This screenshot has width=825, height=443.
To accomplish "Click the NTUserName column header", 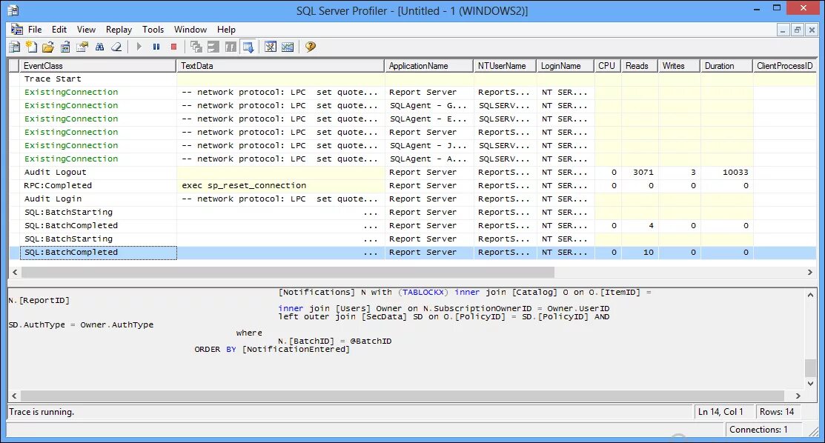I will 505,66.
